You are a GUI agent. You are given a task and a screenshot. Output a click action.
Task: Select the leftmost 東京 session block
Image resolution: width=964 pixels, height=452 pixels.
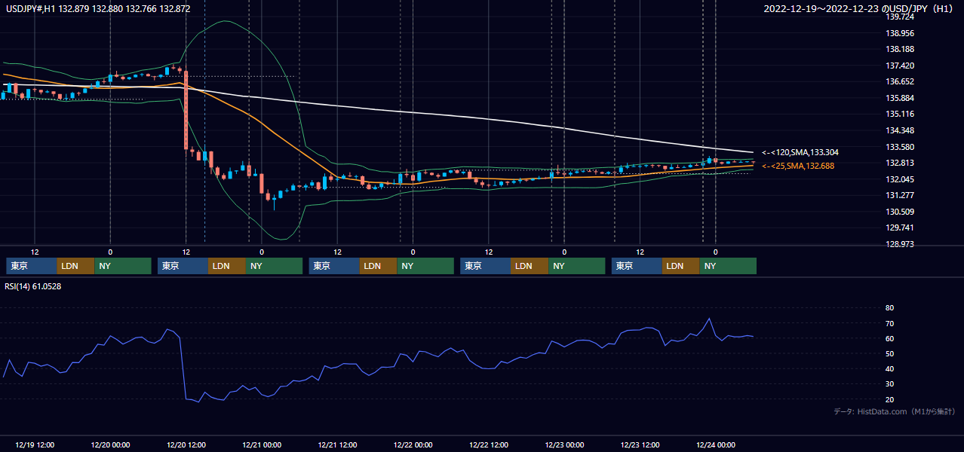[x=32, y=266]
